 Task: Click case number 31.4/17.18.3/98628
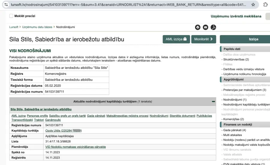(58, 141)
